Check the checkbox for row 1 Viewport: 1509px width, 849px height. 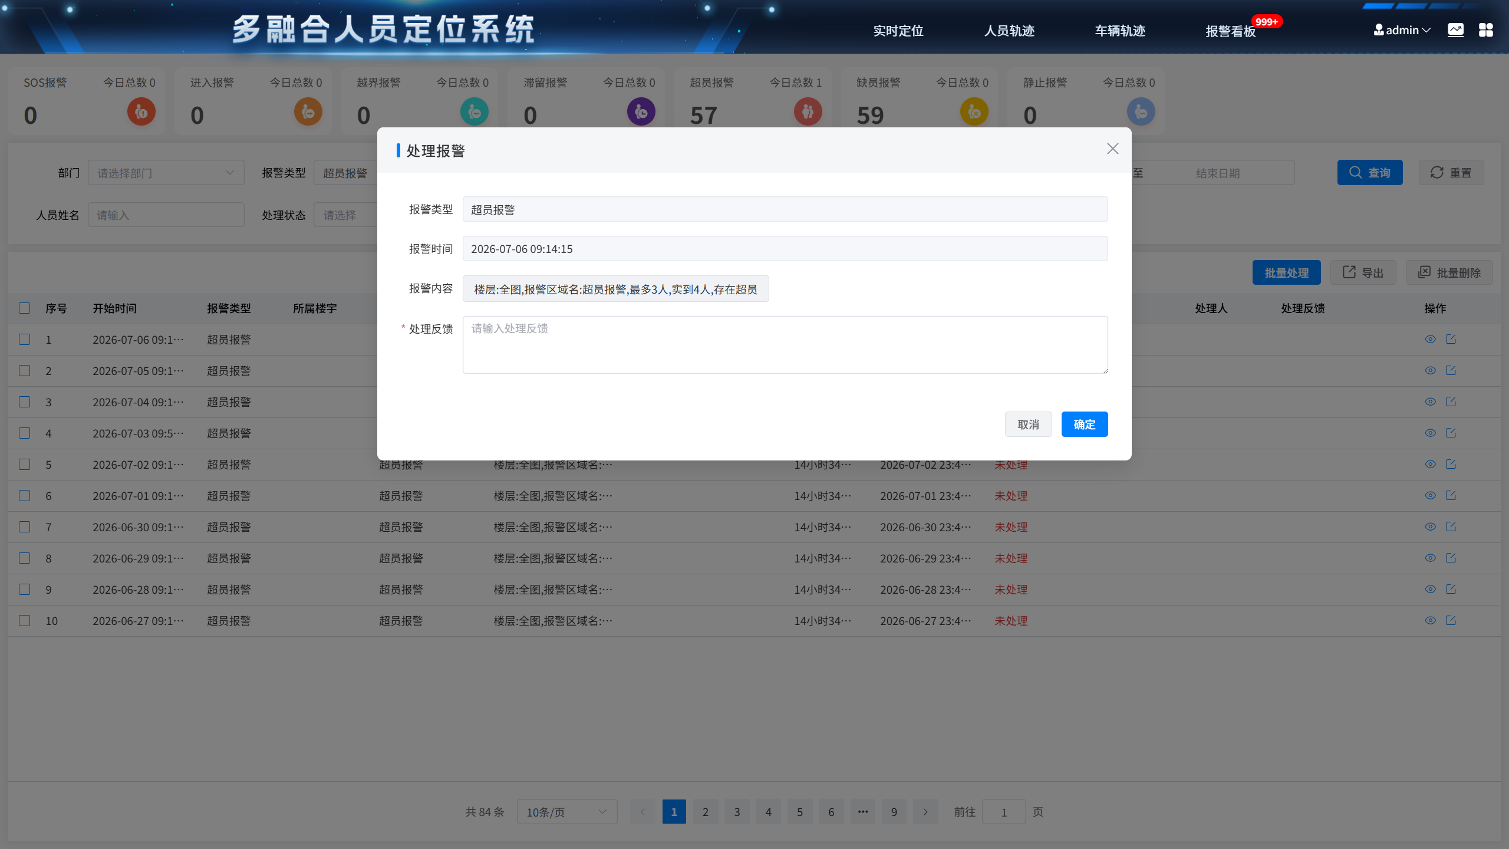click(24, 339)
